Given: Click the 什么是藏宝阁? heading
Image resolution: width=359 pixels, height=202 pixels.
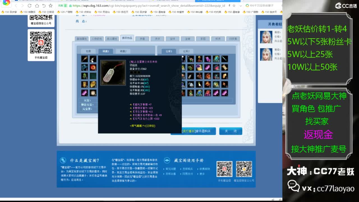Looking at the screenshot, I should tap(85, 160).
